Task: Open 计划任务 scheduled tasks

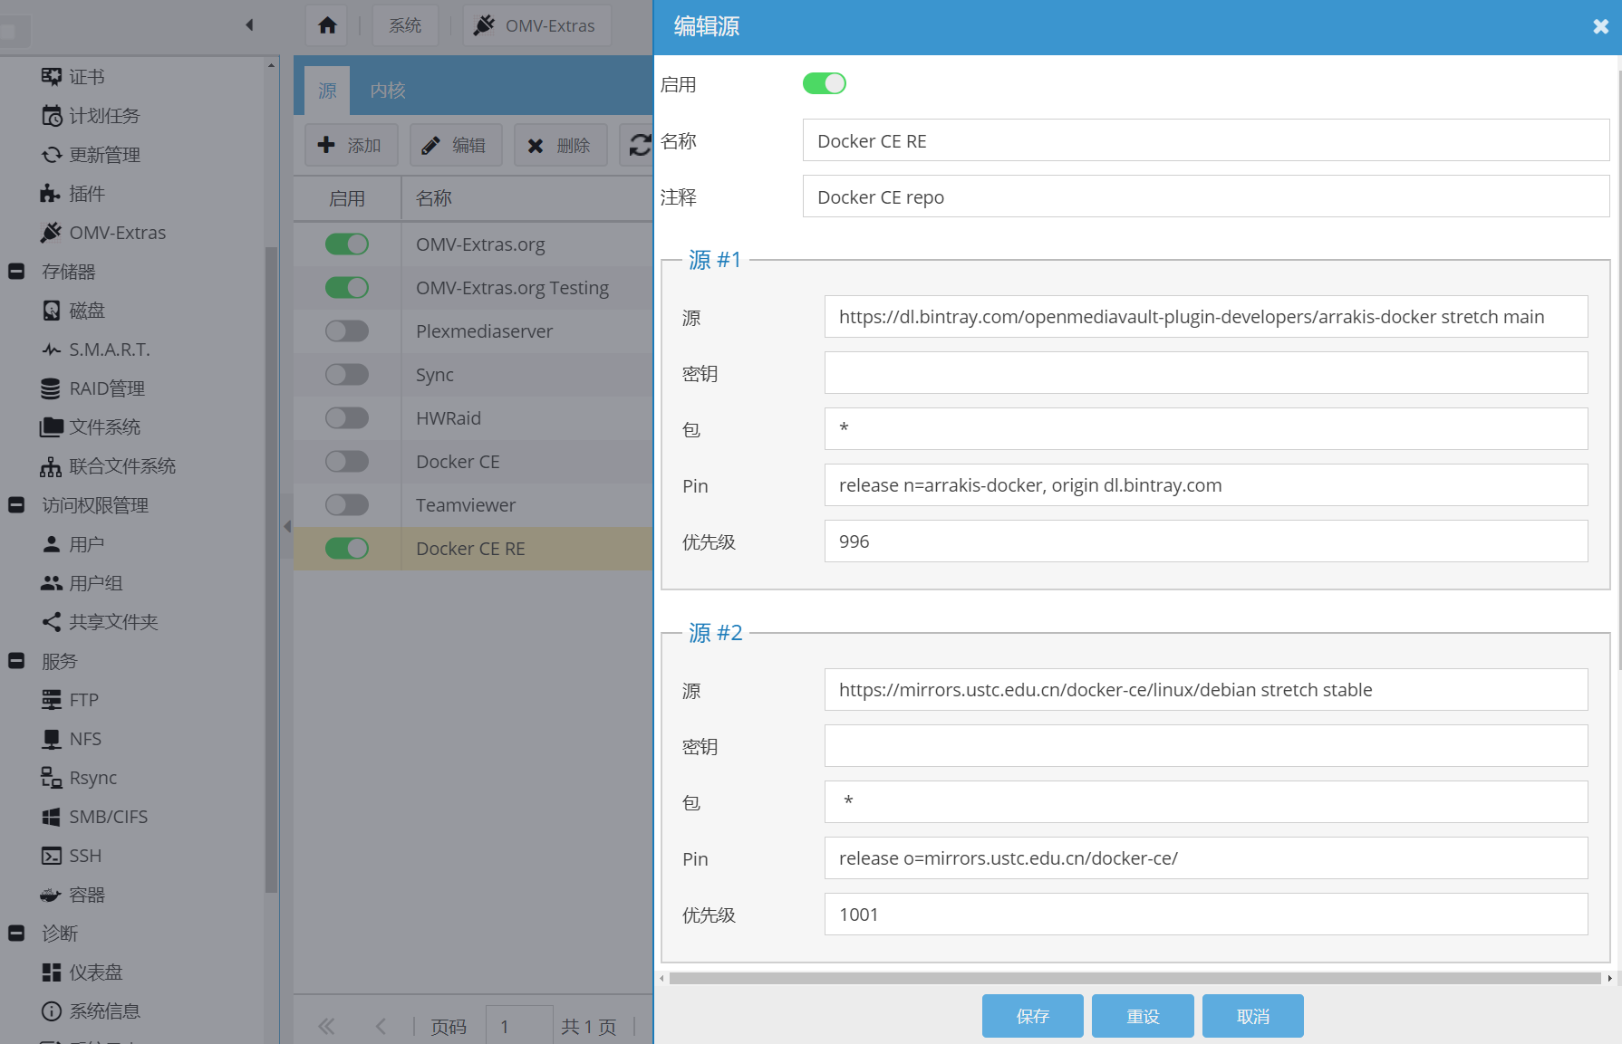Action: [91, 116]
